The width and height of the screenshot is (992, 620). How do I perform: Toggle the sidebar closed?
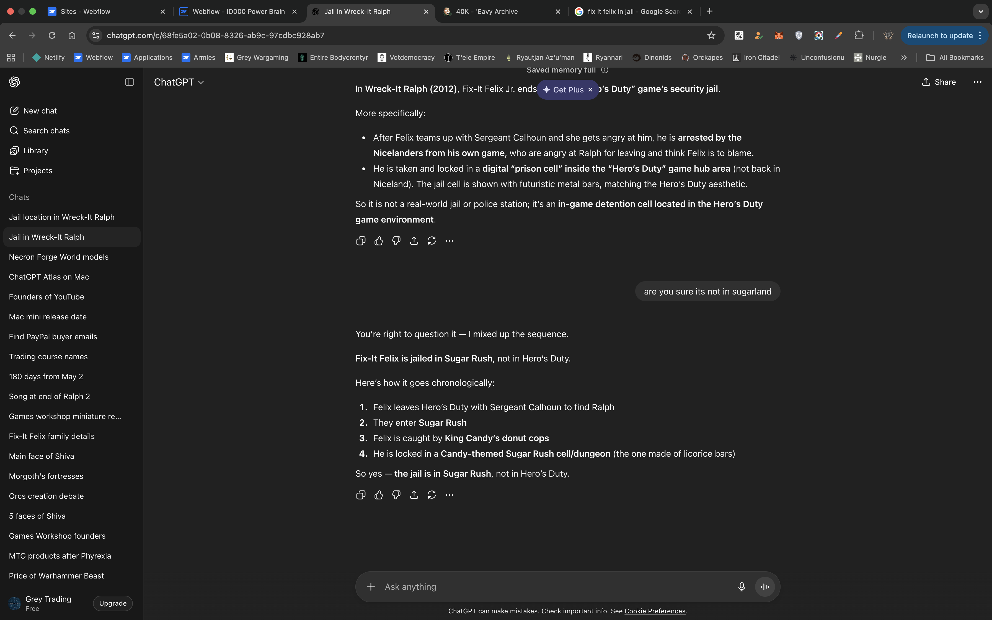130,82
